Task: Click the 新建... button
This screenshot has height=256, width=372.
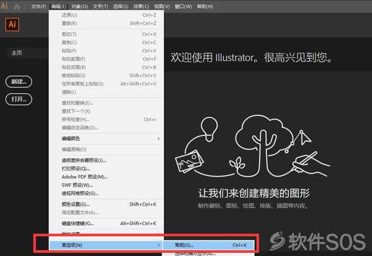Action: [x=19, y=82]
